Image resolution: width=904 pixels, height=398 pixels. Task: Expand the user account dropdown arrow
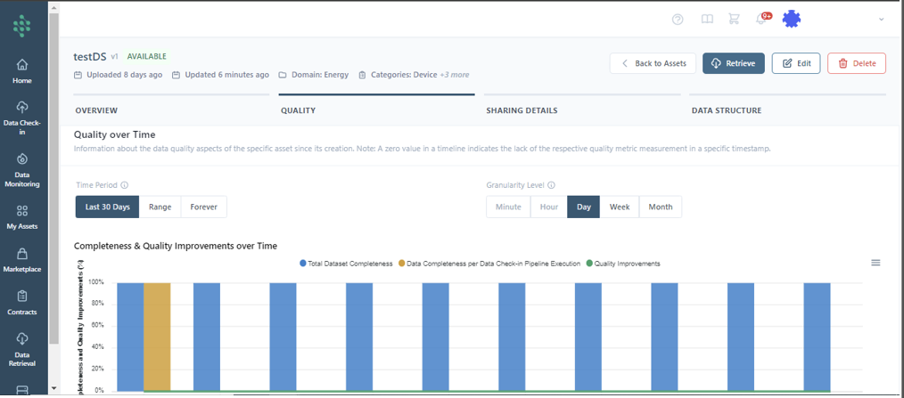pyautogui.click(x=882, y=20)
